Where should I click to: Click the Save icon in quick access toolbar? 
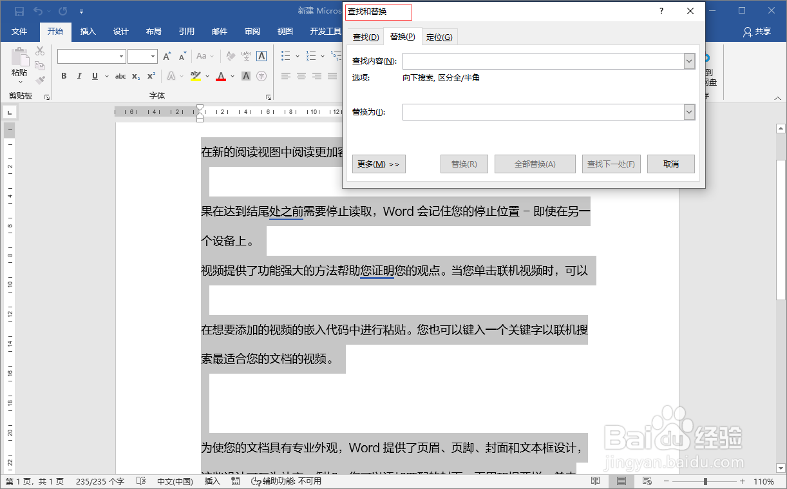tap(19, 12)
